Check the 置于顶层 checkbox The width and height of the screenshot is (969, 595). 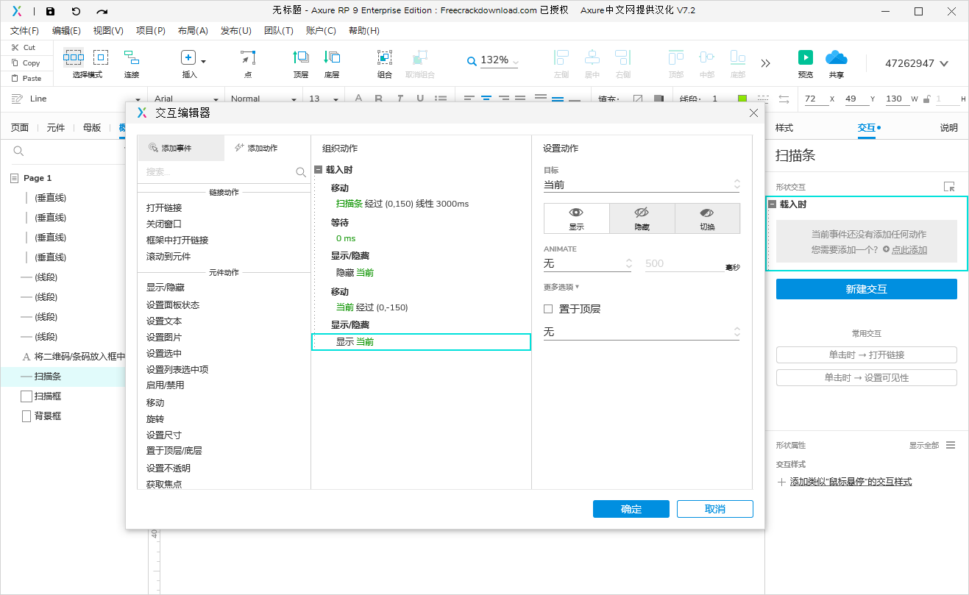[x=548, y=309]
